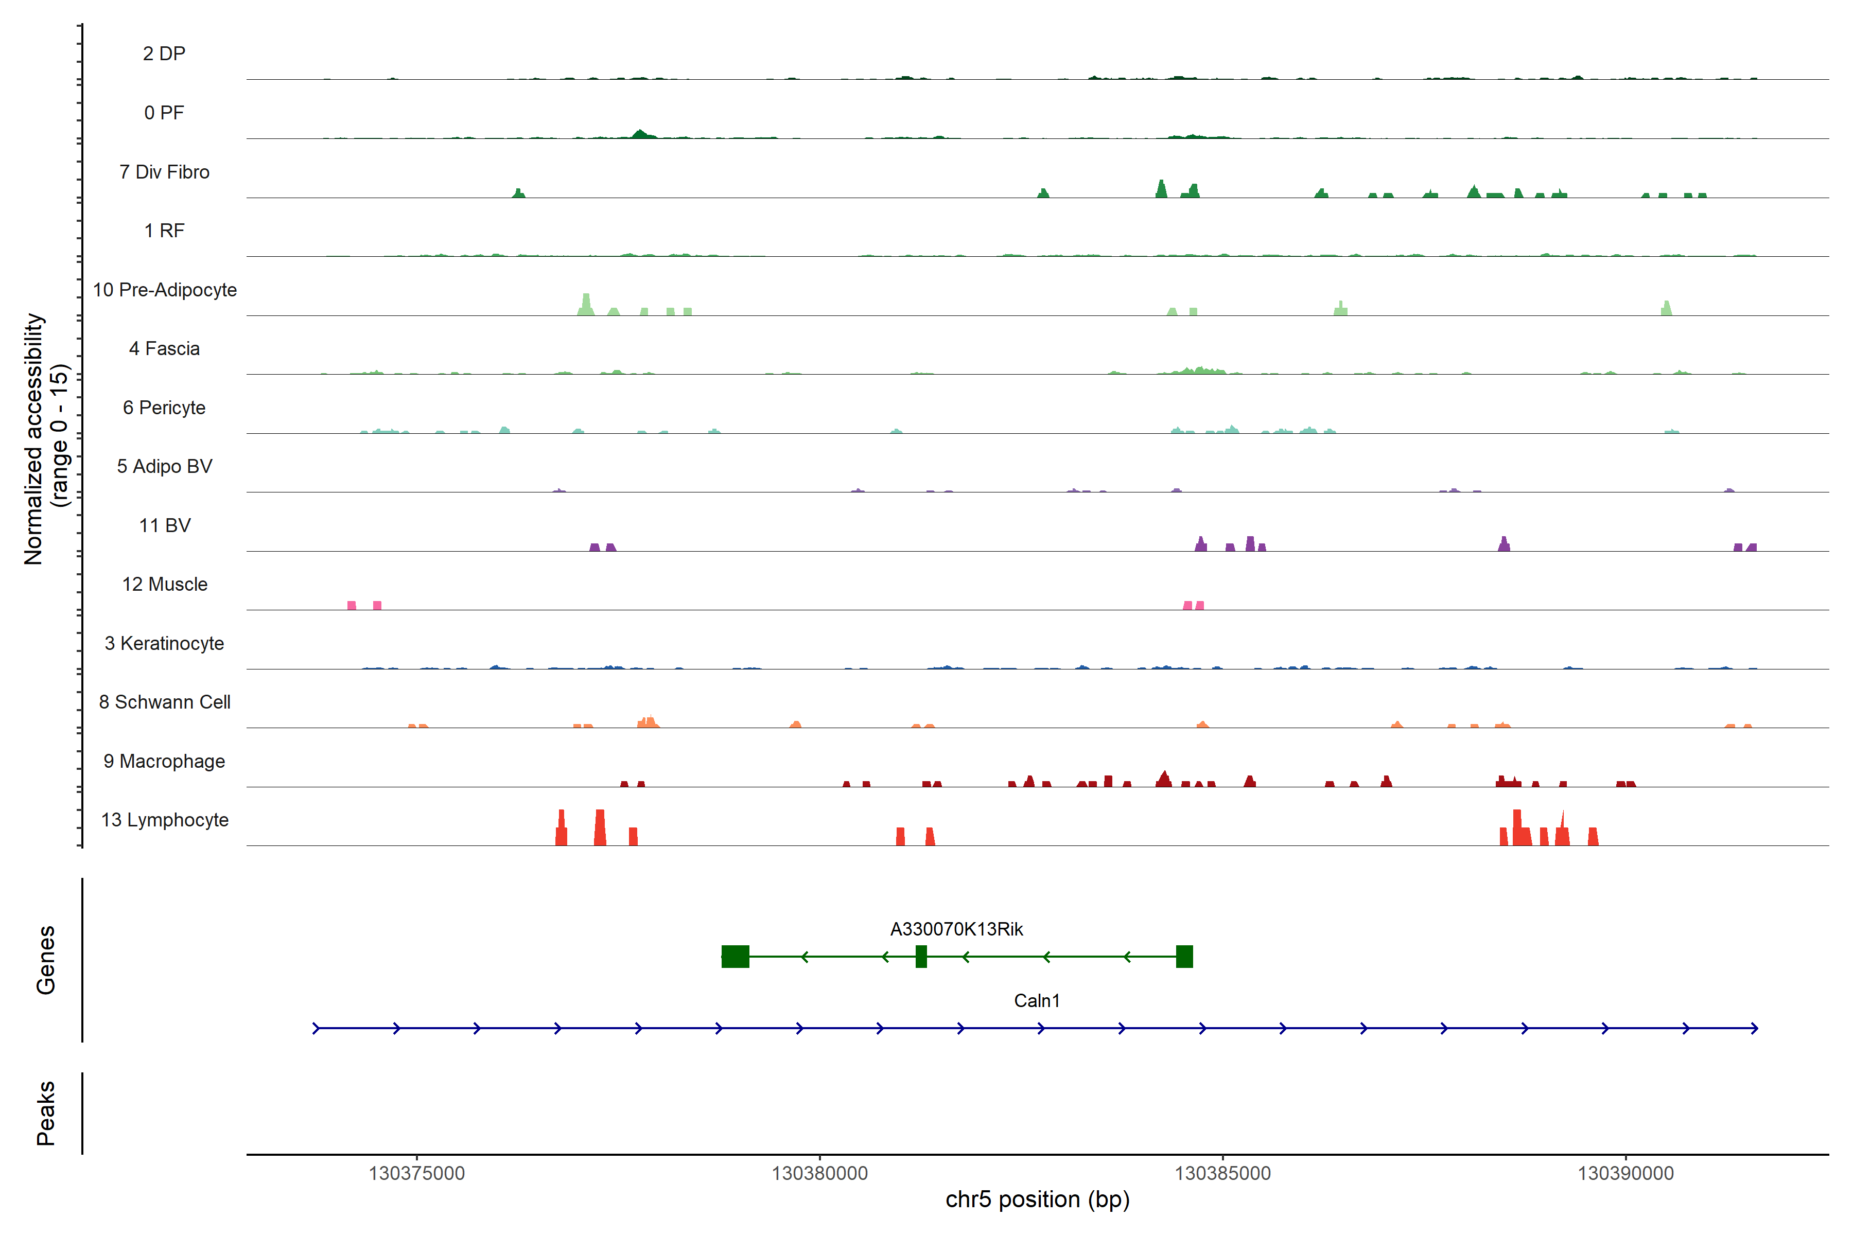The image size is (1853, 1235).
Task: Click the middle small A330070K13Rik exon box
Action: 921,957
